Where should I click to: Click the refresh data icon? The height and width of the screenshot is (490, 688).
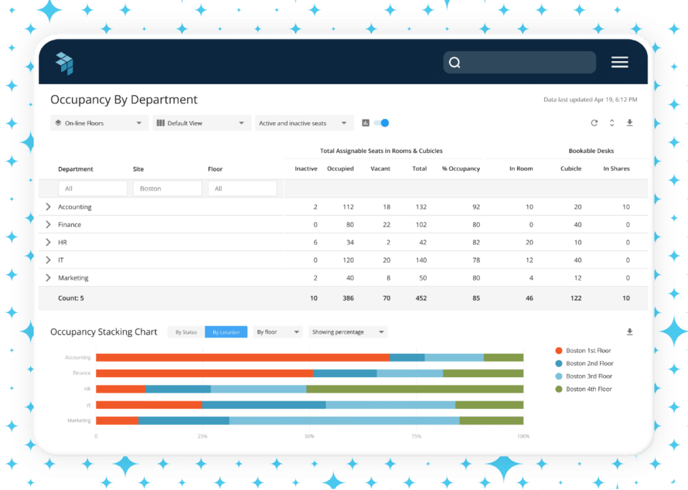coord(594,123)
